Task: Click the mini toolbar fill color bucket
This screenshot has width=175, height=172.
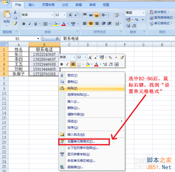Action: pos(87,64)
